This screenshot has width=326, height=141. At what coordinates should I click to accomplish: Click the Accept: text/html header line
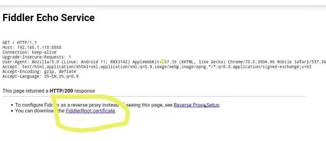pyautogui.click(x=157, y=67)
